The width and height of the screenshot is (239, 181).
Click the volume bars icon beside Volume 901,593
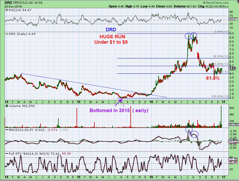coord(7,106)
